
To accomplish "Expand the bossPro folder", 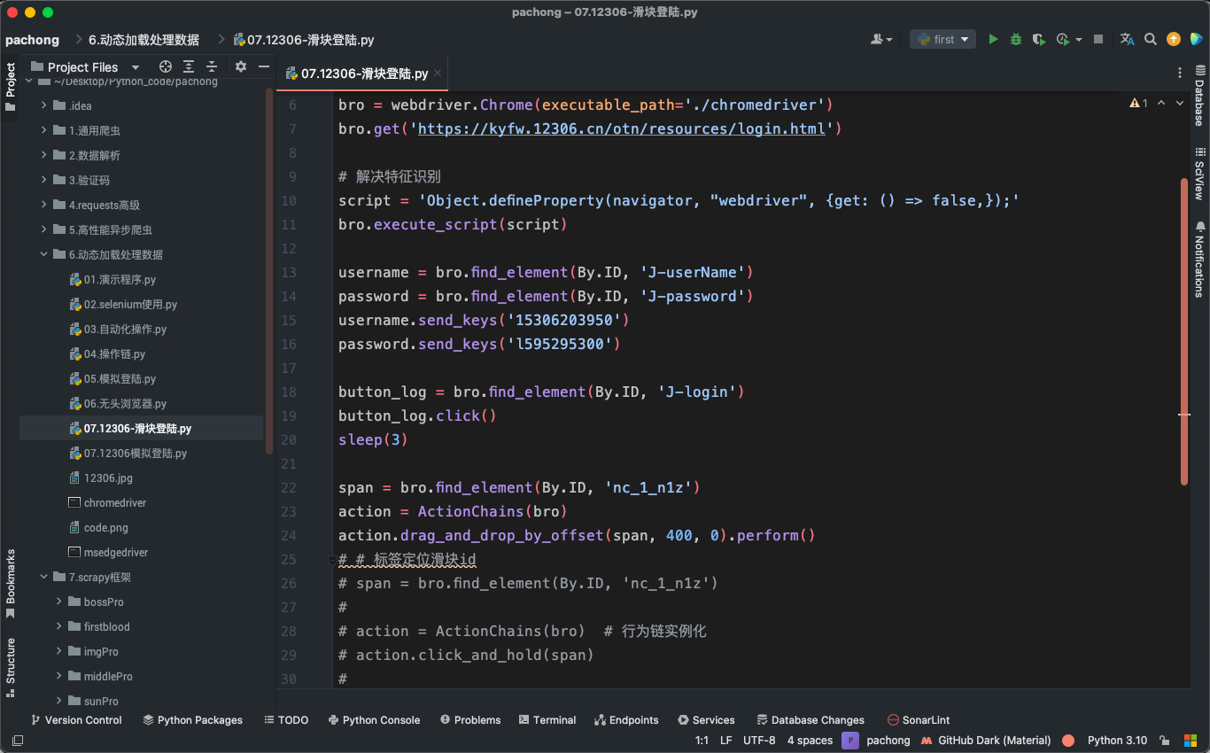I will coord(60,602).
